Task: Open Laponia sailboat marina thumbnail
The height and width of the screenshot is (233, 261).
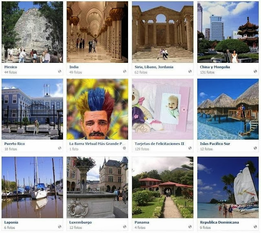Action: click(x=32, y=187)
